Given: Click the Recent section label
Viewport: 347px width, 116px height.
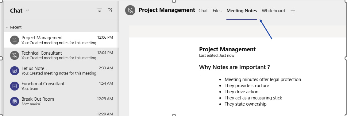Looking at the screenshot, I should pos(16,27).
